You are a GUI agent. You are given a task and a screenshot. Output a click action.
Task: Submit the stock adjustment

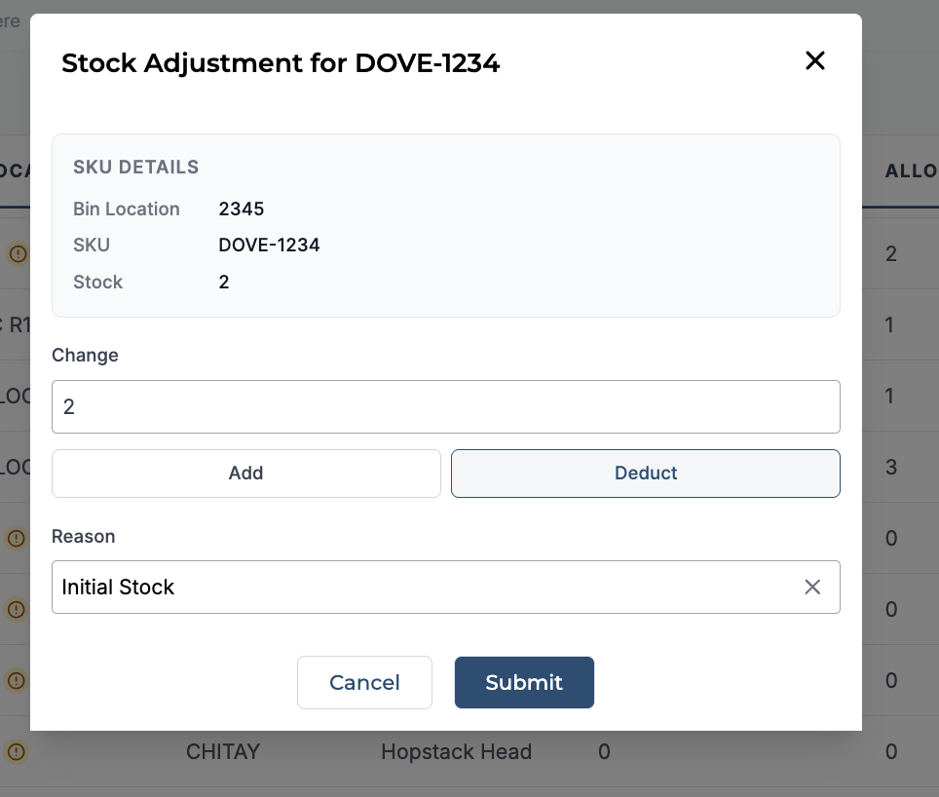[x=524, y=683]
